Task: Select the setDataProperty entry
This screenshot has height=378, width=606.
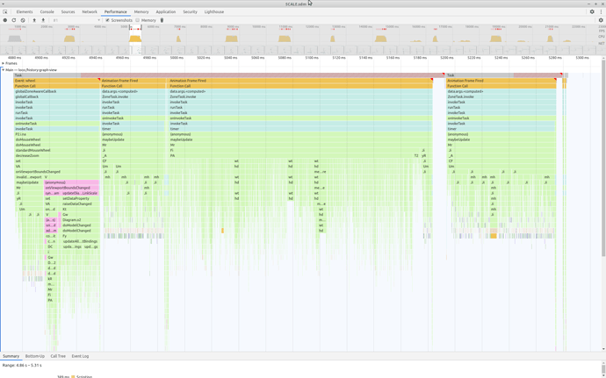Action: [81, 198]
